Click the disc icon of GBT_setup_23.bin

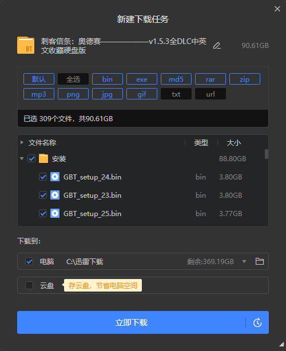(55, 195)
